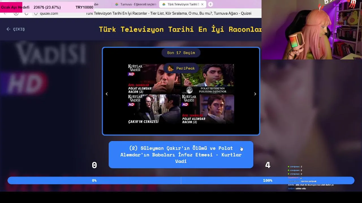
Task: Close the Türk Televizyon Tarihi browser tab
Action: (202, 4)
